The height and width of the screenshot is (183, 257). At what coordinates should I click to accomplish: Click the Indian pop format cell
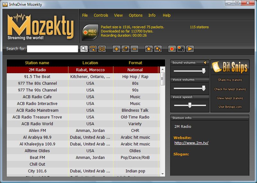click(x=135, y=171)
